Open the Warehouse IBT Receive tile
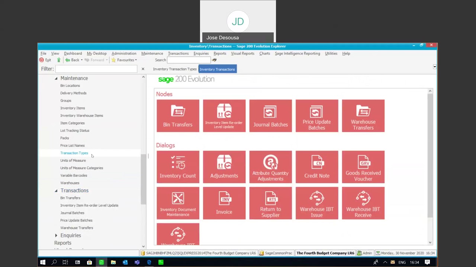This screenshot has height=267, width=476. coord(363,203)
